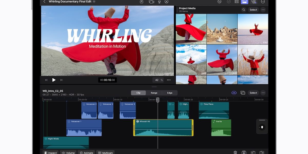Screen dimensions: 308x154
Task: Click the undo arrow icon
Action: click(219, 2)
